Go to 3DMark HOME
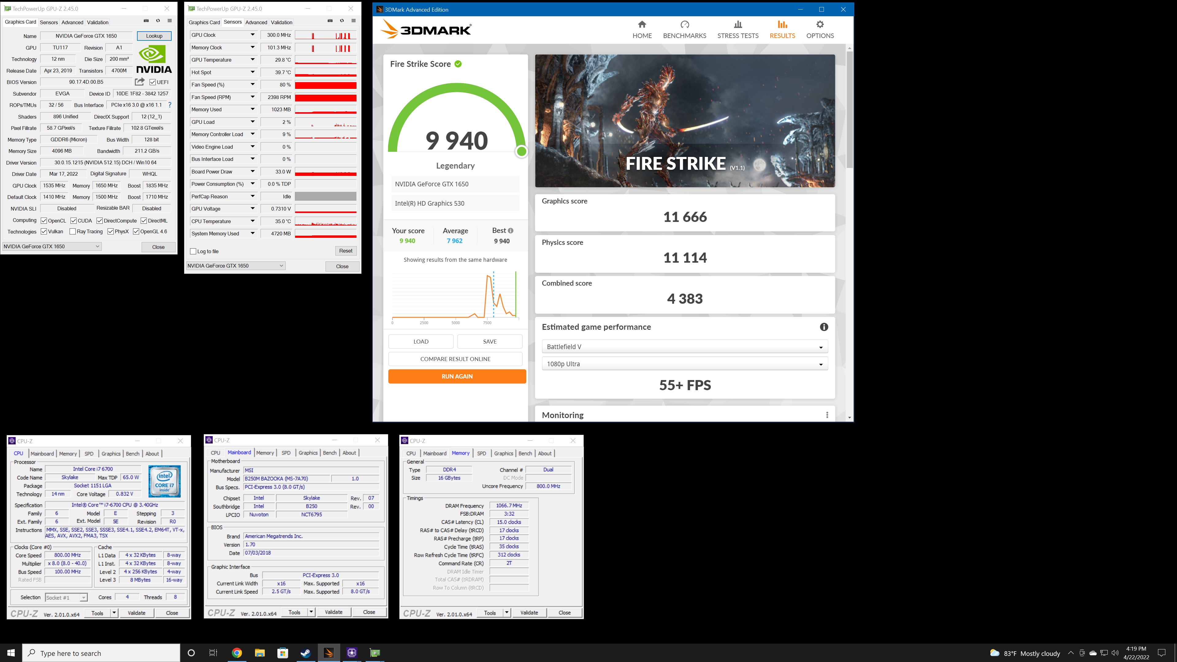Viewport: 1177px width, 662px height. tap(642, 30)
